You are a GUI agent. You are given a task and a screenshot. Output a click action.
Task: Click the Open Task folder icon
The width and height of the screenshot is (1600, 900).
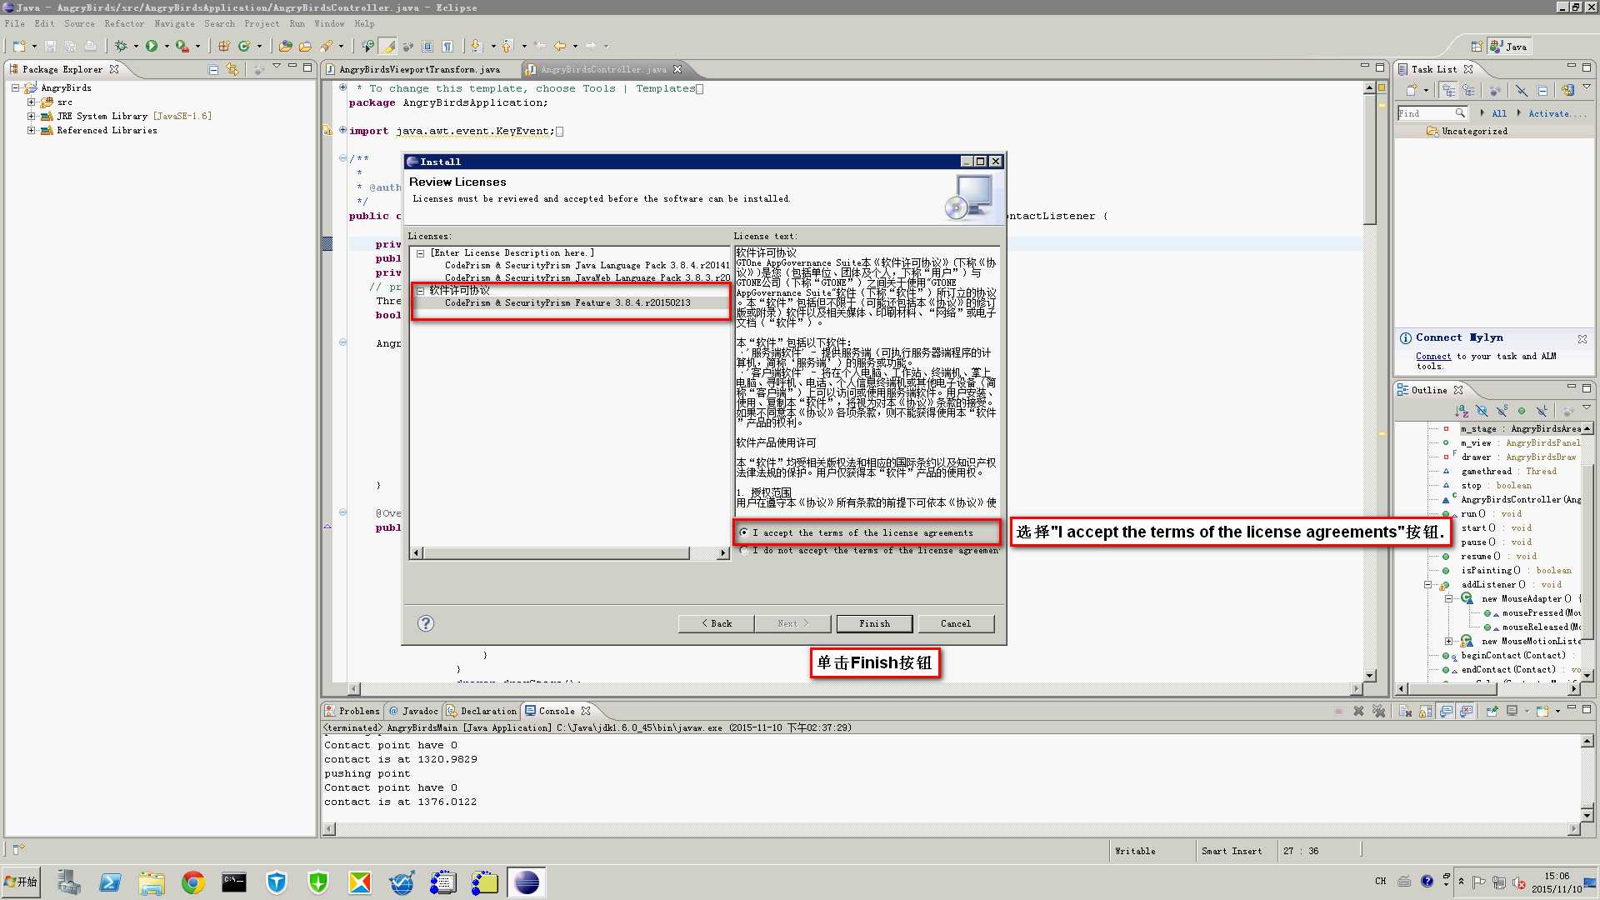[x=305, y=47]
